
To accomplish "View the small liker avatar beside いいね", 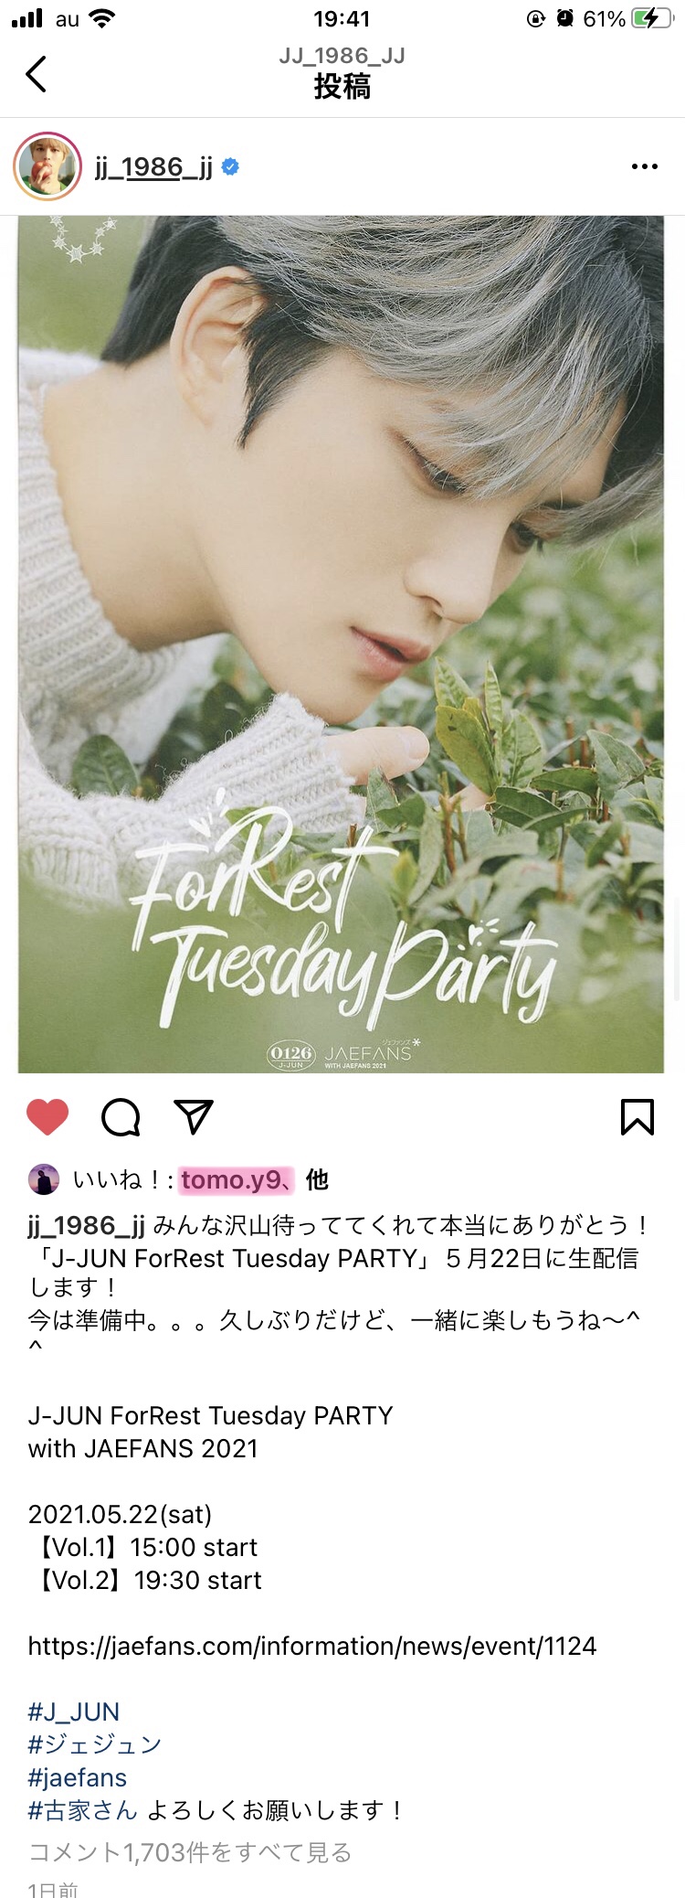I will point(44,1180).
